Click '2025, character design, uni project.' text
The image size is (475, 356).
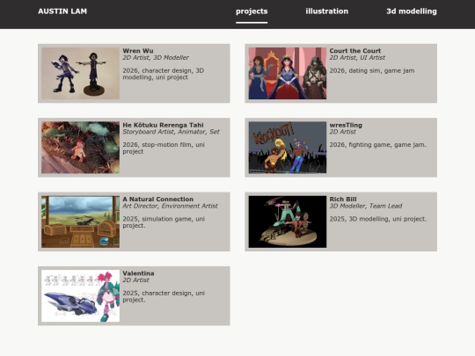[x=164, y=296]
